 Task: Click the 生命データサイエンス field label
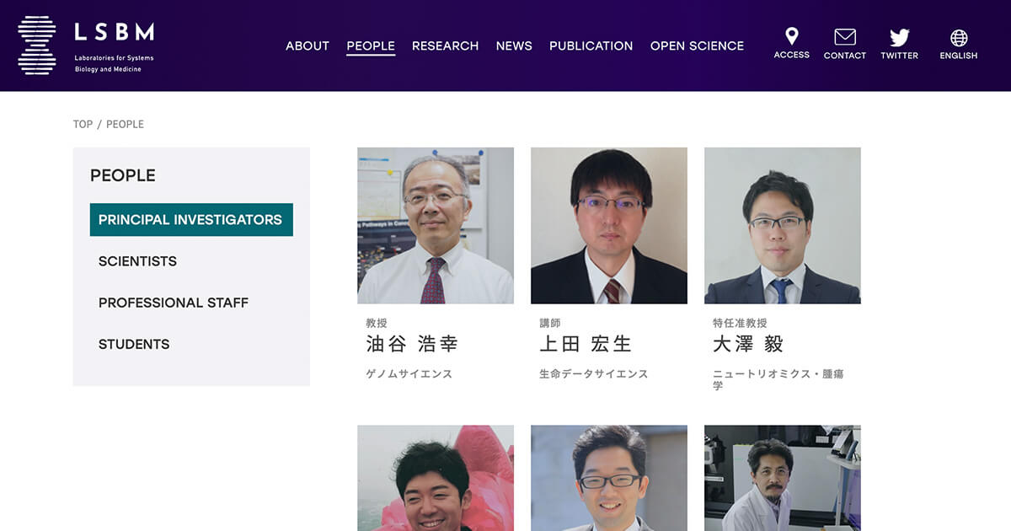[x=594, y=373]
